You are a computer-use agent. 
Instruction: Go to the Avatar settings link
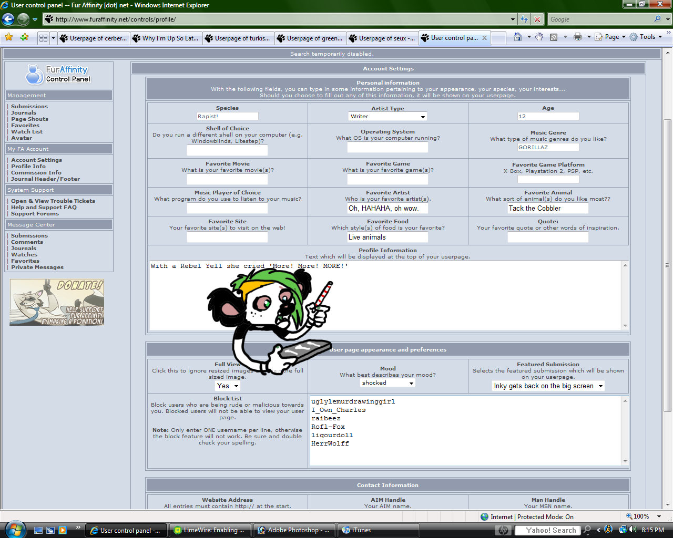pyautogui.click(x=22, y=138)
